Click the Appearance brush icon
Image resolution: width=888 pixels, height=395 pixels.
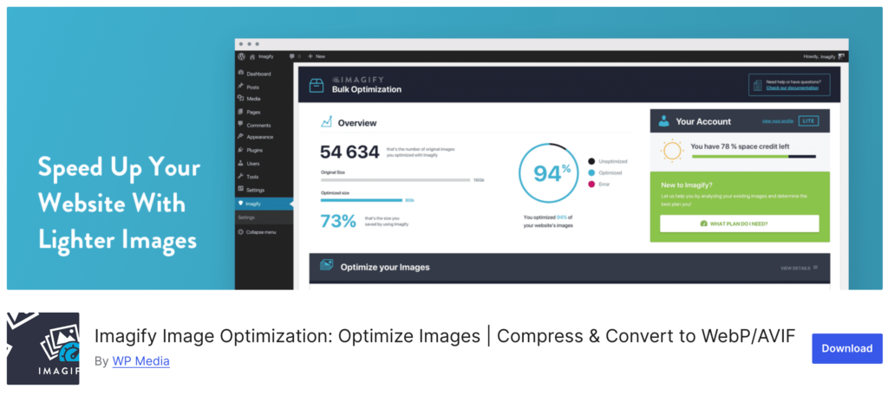tap(241, 136)
